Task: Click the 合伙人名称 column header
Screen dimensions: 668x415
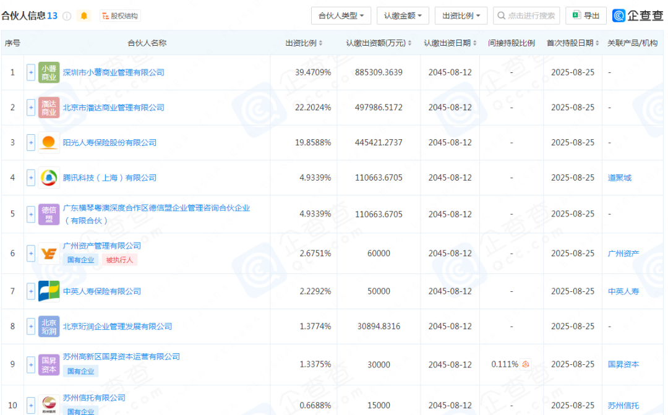Action: tap(147, 43)
